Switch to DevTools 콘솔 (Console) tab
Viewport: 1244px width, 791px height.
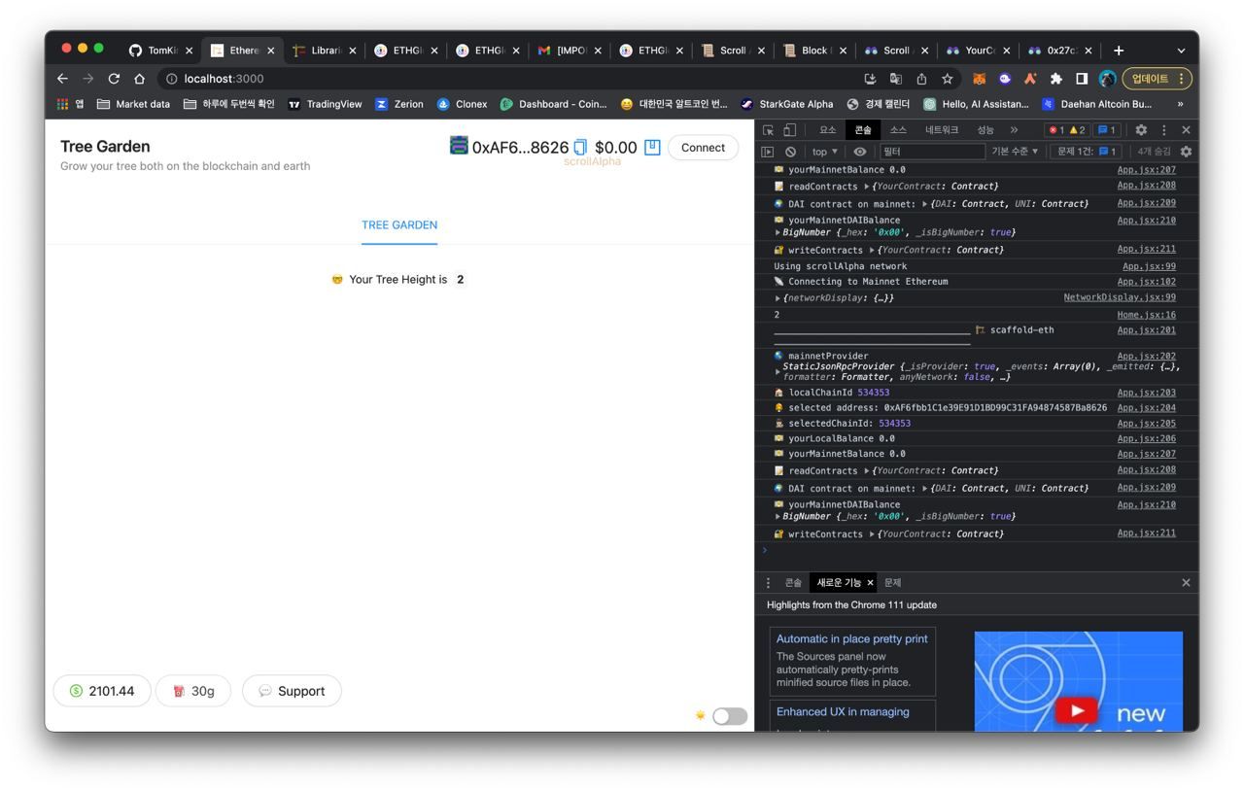coord(863,129)
